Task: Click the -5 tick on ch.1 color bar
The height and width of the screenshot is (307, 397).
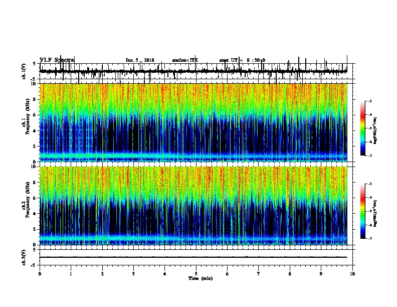Action: pos(369,128)
